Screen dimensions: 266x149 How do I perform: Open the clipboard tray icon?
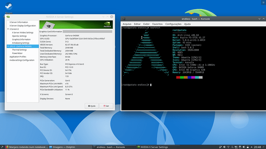(x=240, y=147)
